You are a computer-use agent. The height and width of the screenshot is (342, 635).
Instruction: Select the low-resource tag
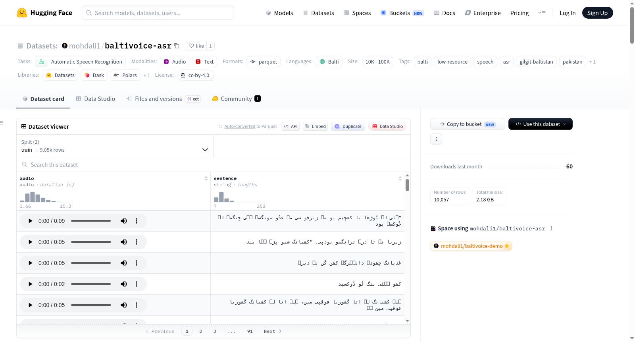tap(452, 62)
